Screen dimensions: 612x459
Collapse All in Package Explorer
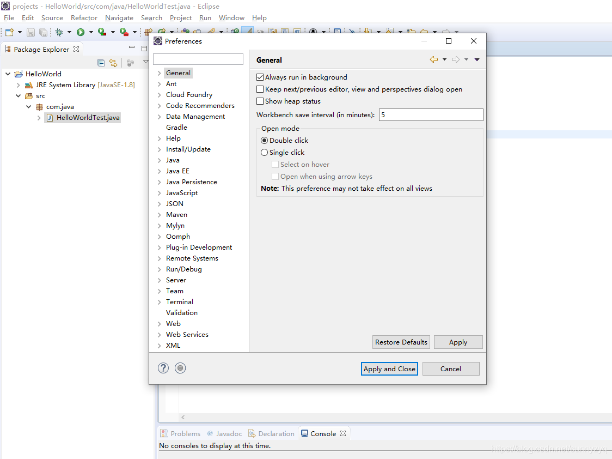point(101,63)
